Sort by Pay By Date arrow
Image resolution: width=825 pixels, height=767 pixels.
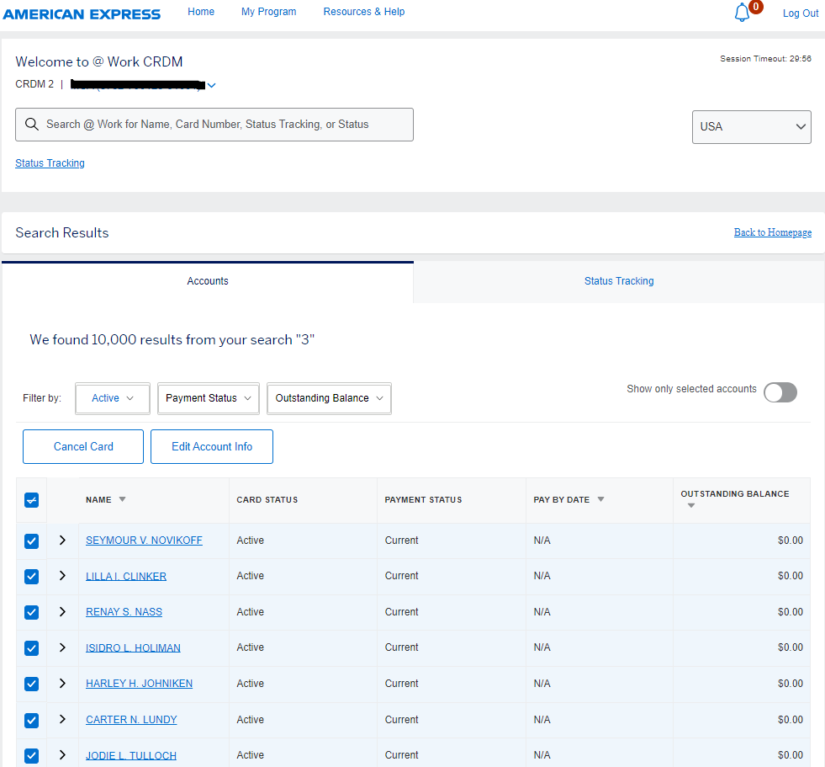coord(600,499)
